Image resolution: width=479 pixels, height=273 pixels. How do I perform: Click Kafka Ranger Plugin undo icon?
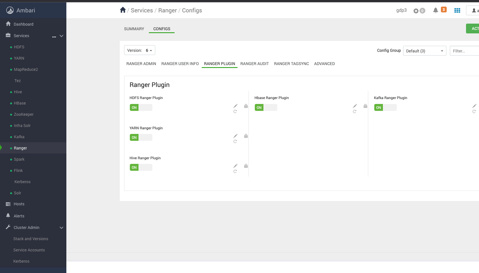[x=474, y=111]
